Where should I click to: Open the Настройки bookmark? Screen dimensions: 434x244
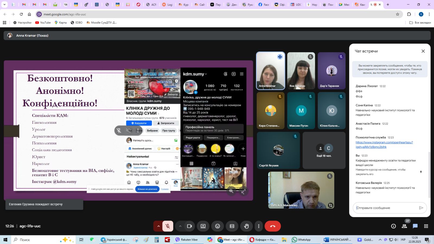22,23
